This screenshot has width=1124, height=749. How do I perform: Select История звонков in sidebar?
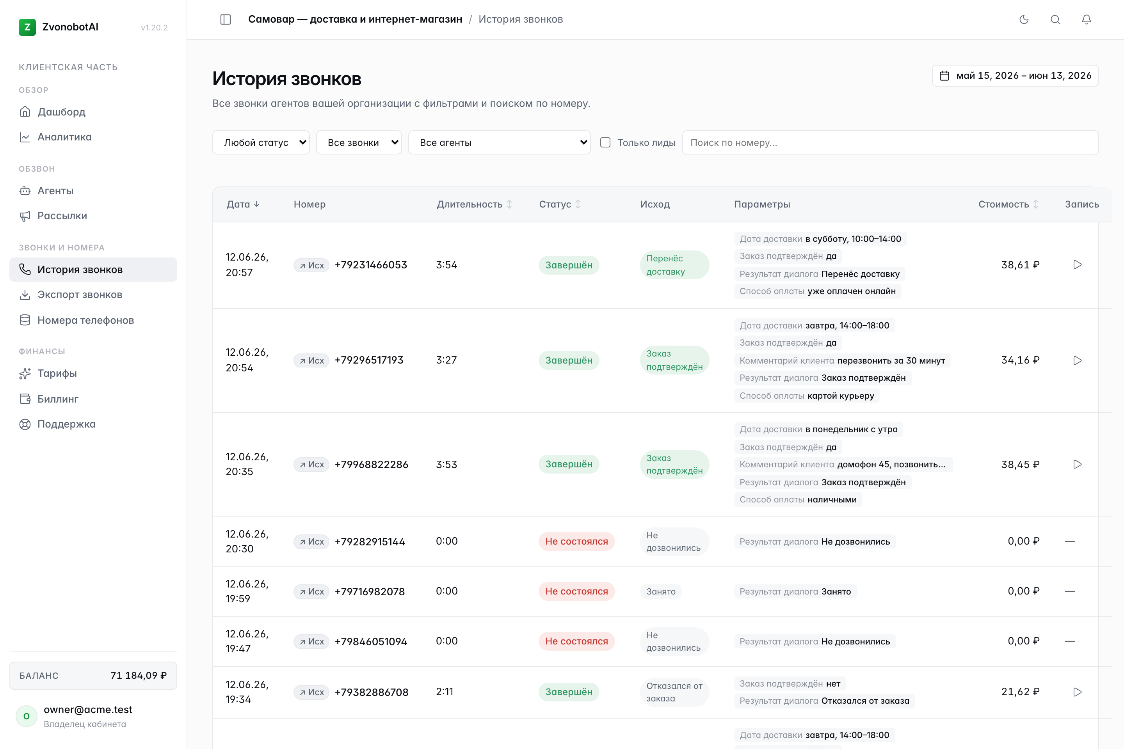(93, 270)
